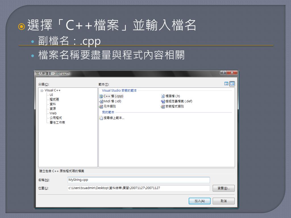The image size is (291, 218).
Task: Select the 公用程式 category
Action: pos(56,118)
